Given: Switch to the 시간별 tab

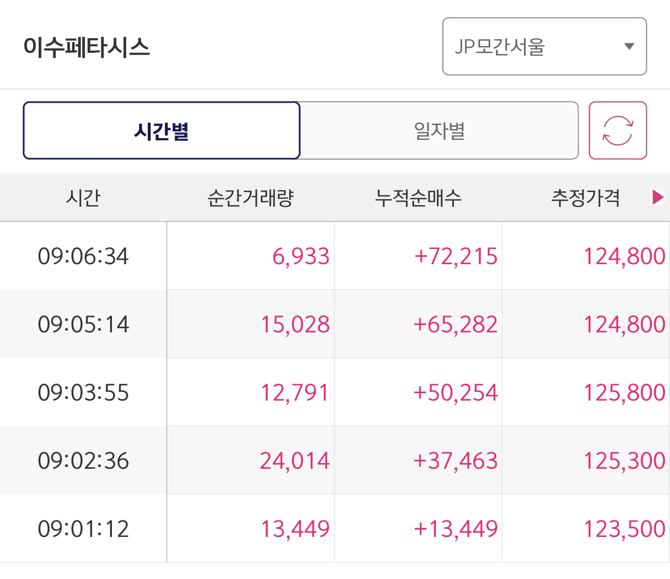Looking at the screenshot, I should [x=161, y=131].
